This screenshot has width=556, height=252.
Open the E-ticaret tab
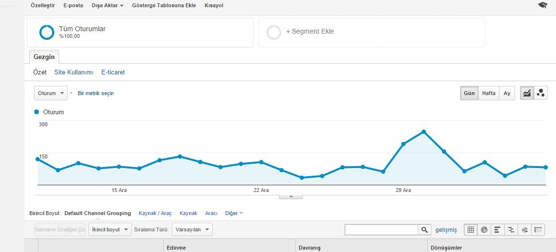(113, 72)
